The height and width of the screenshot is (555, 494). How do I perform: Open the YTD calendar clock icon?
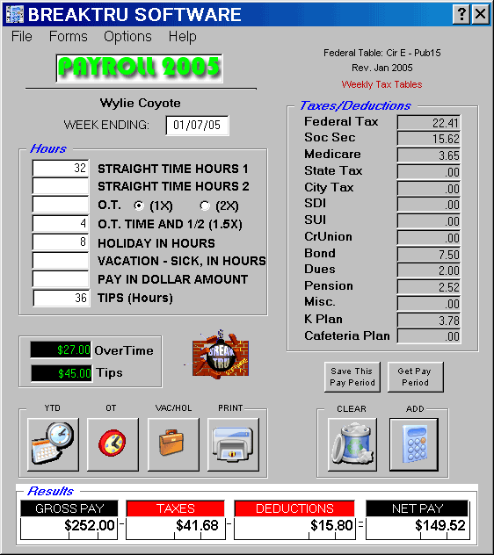(53, 444)
